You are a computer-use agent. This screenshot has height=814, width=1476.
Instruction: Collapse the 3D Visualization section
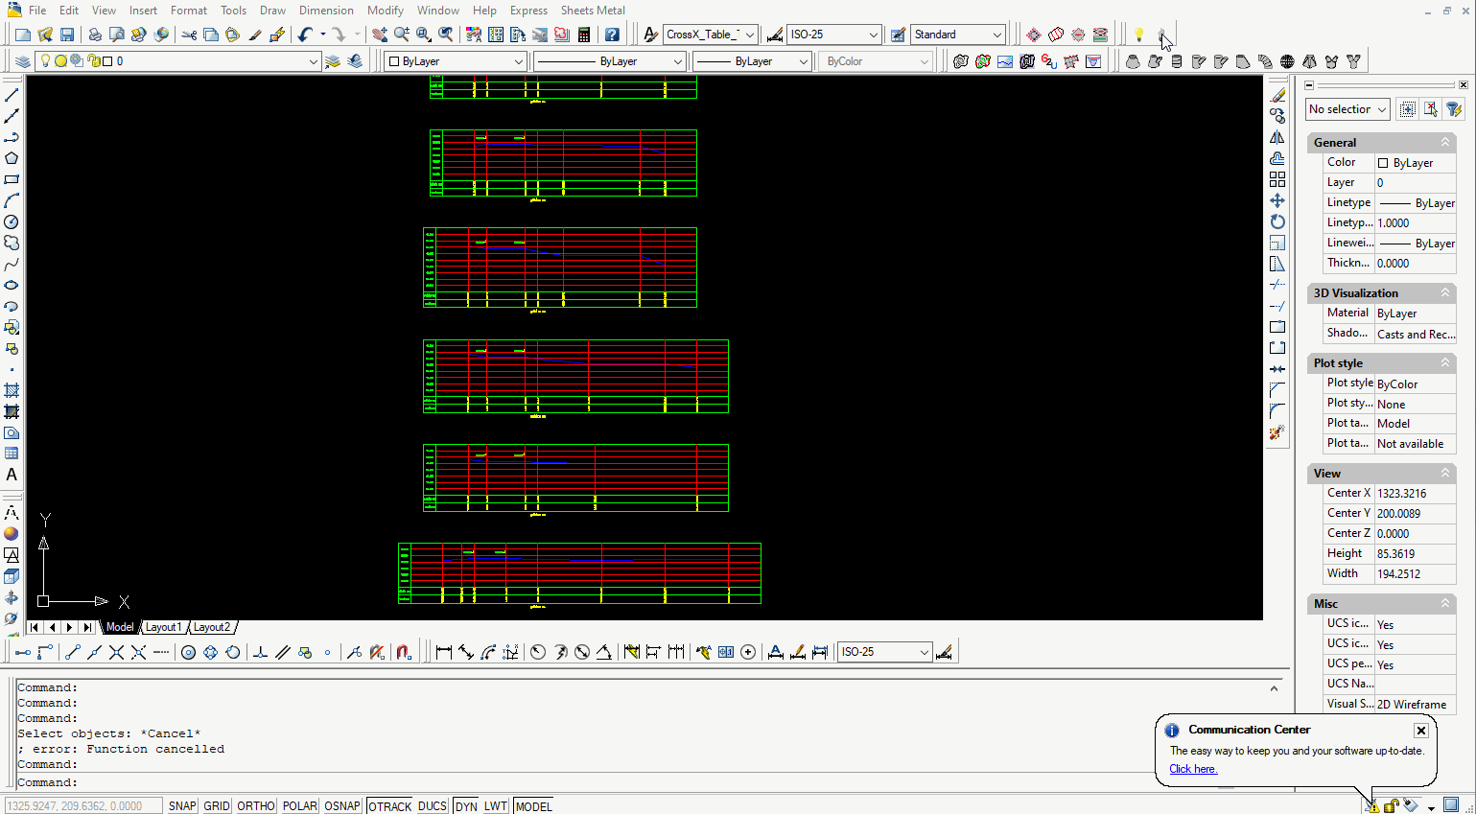pyautogui.click(x=1444, y=292)
